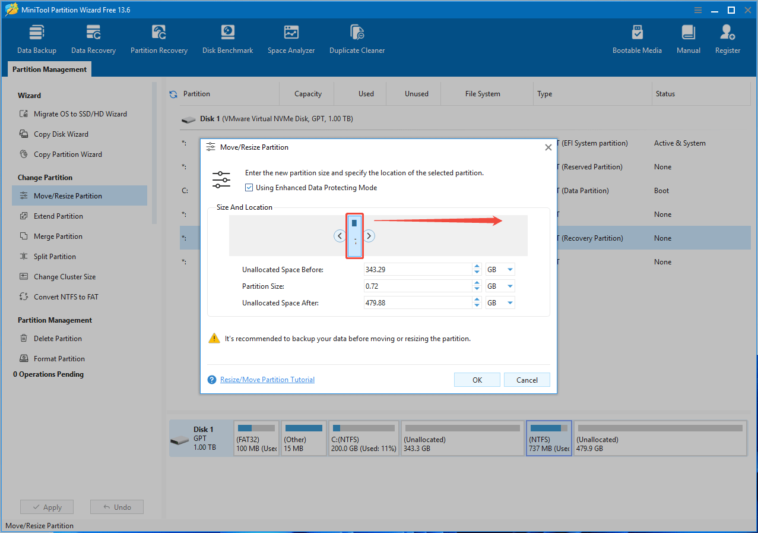Viewport: 758px width, 533px height.
Task: Open the Resize/Move Partition Tutorial link
Action: click(267, 380)
